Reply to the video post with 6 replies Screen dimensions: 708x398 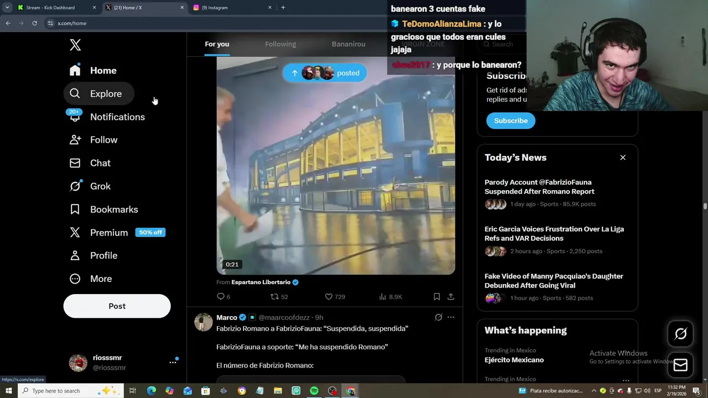click(223, 297)
